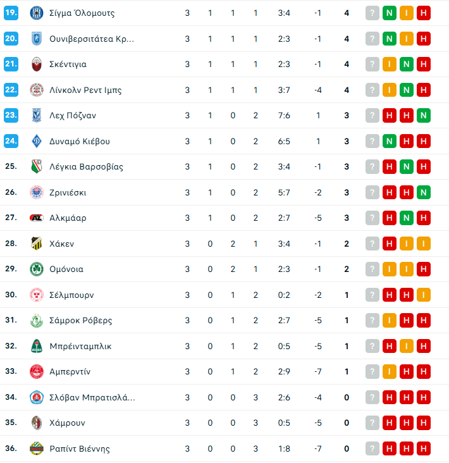This screenshot has height=463, width=449.
Task: Click the upcoming match badge for Σλόβαν Μπρατισλάβα
Action: (372, 397)
